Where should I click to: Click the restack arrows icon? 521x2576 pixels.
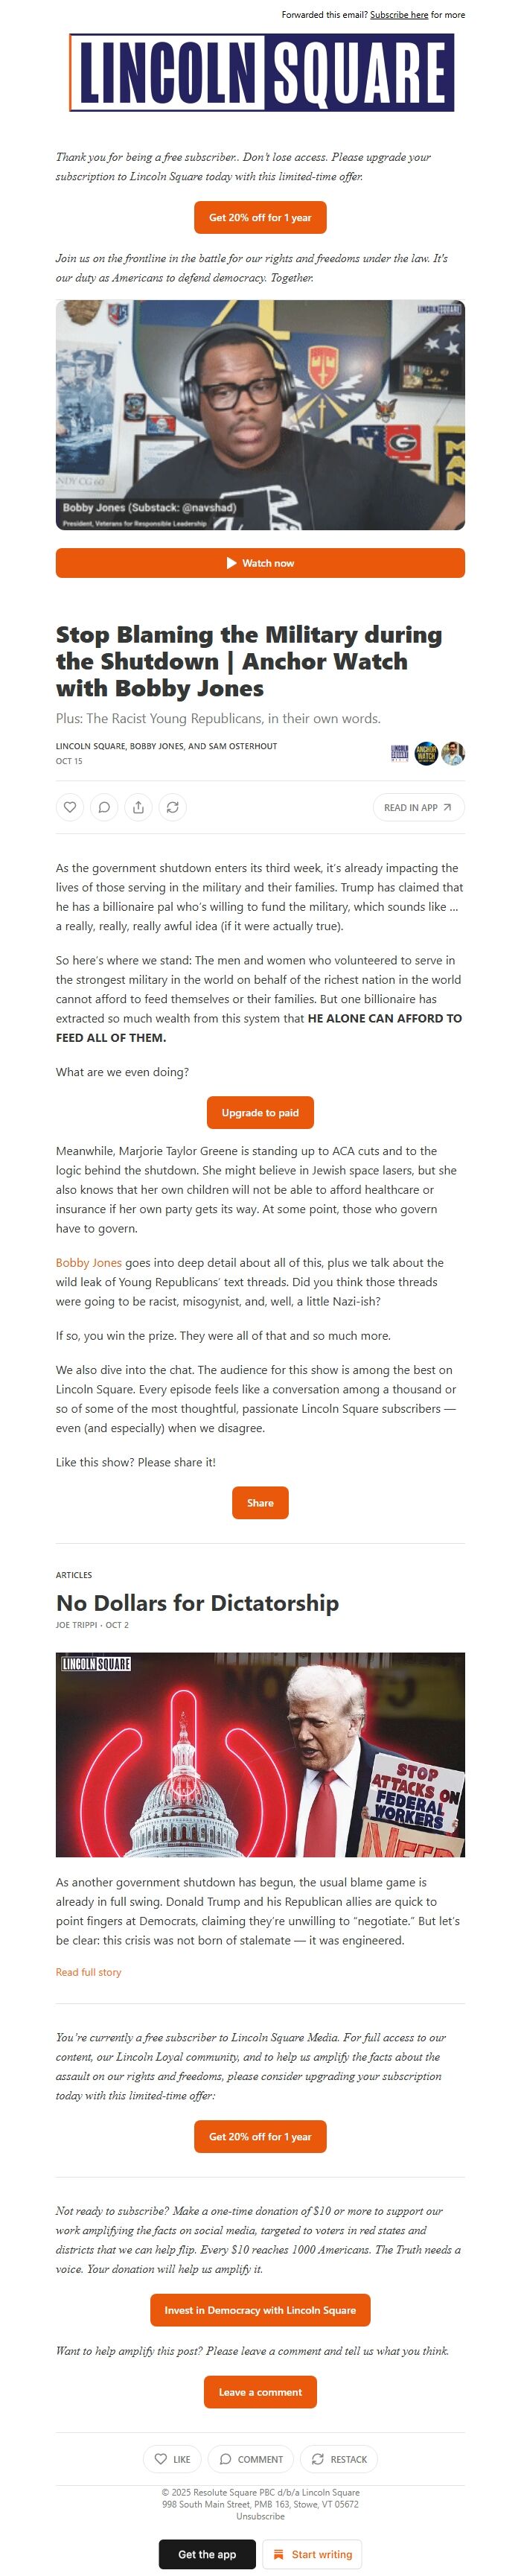(x=172, y=807)
